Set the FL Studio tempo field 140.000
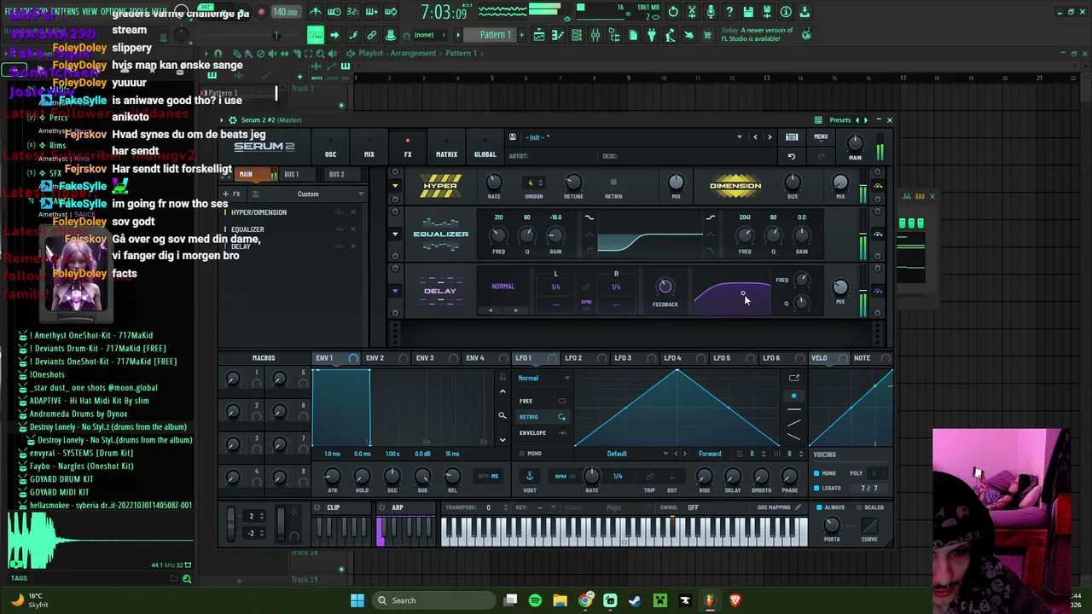The image size is (1092, 614). 286,12
